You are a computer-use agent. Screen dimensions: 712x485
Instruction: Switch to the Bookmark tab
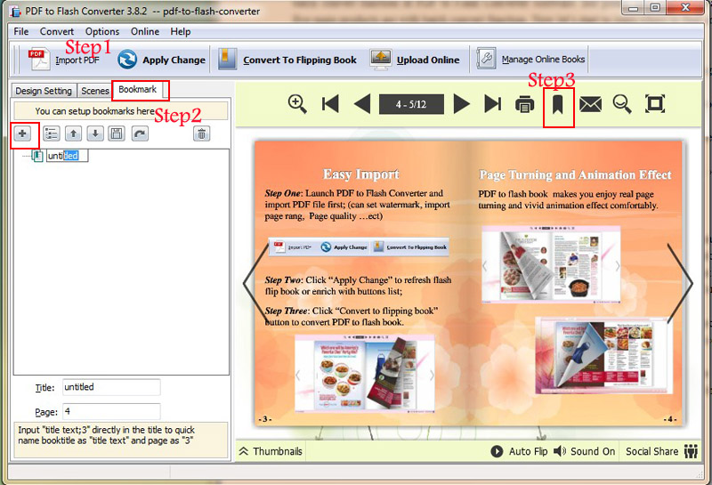click(x=138, y=90)
